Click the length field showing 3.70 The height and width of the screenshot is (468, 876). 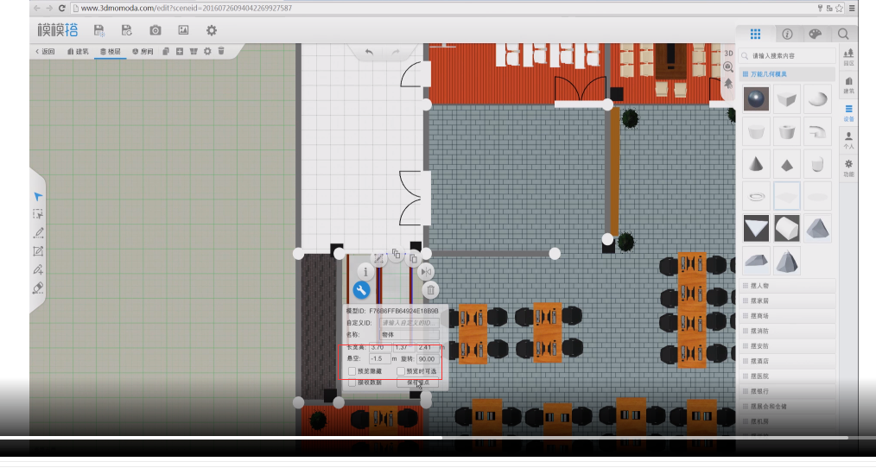(x=380, y=347)
